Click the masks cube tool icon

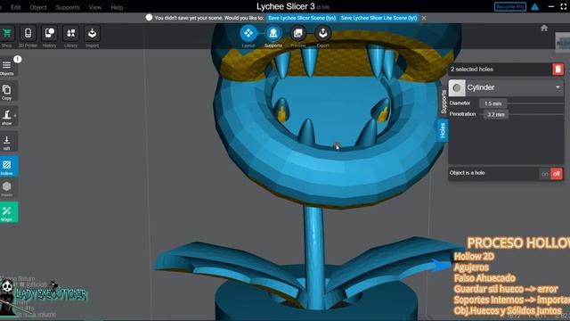pyautogui.click(x=7, y=188)
